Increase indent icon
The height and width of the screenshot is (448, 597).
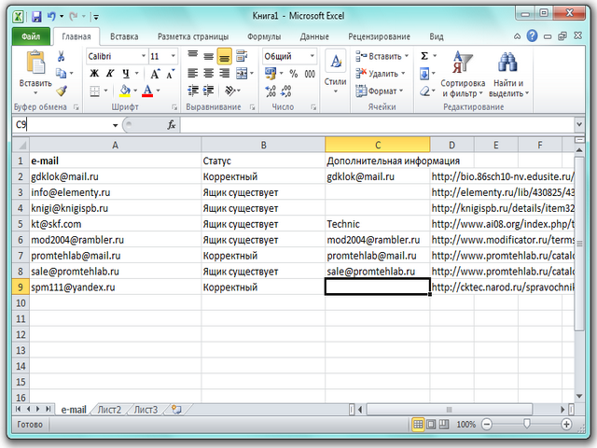click(208, 91)
